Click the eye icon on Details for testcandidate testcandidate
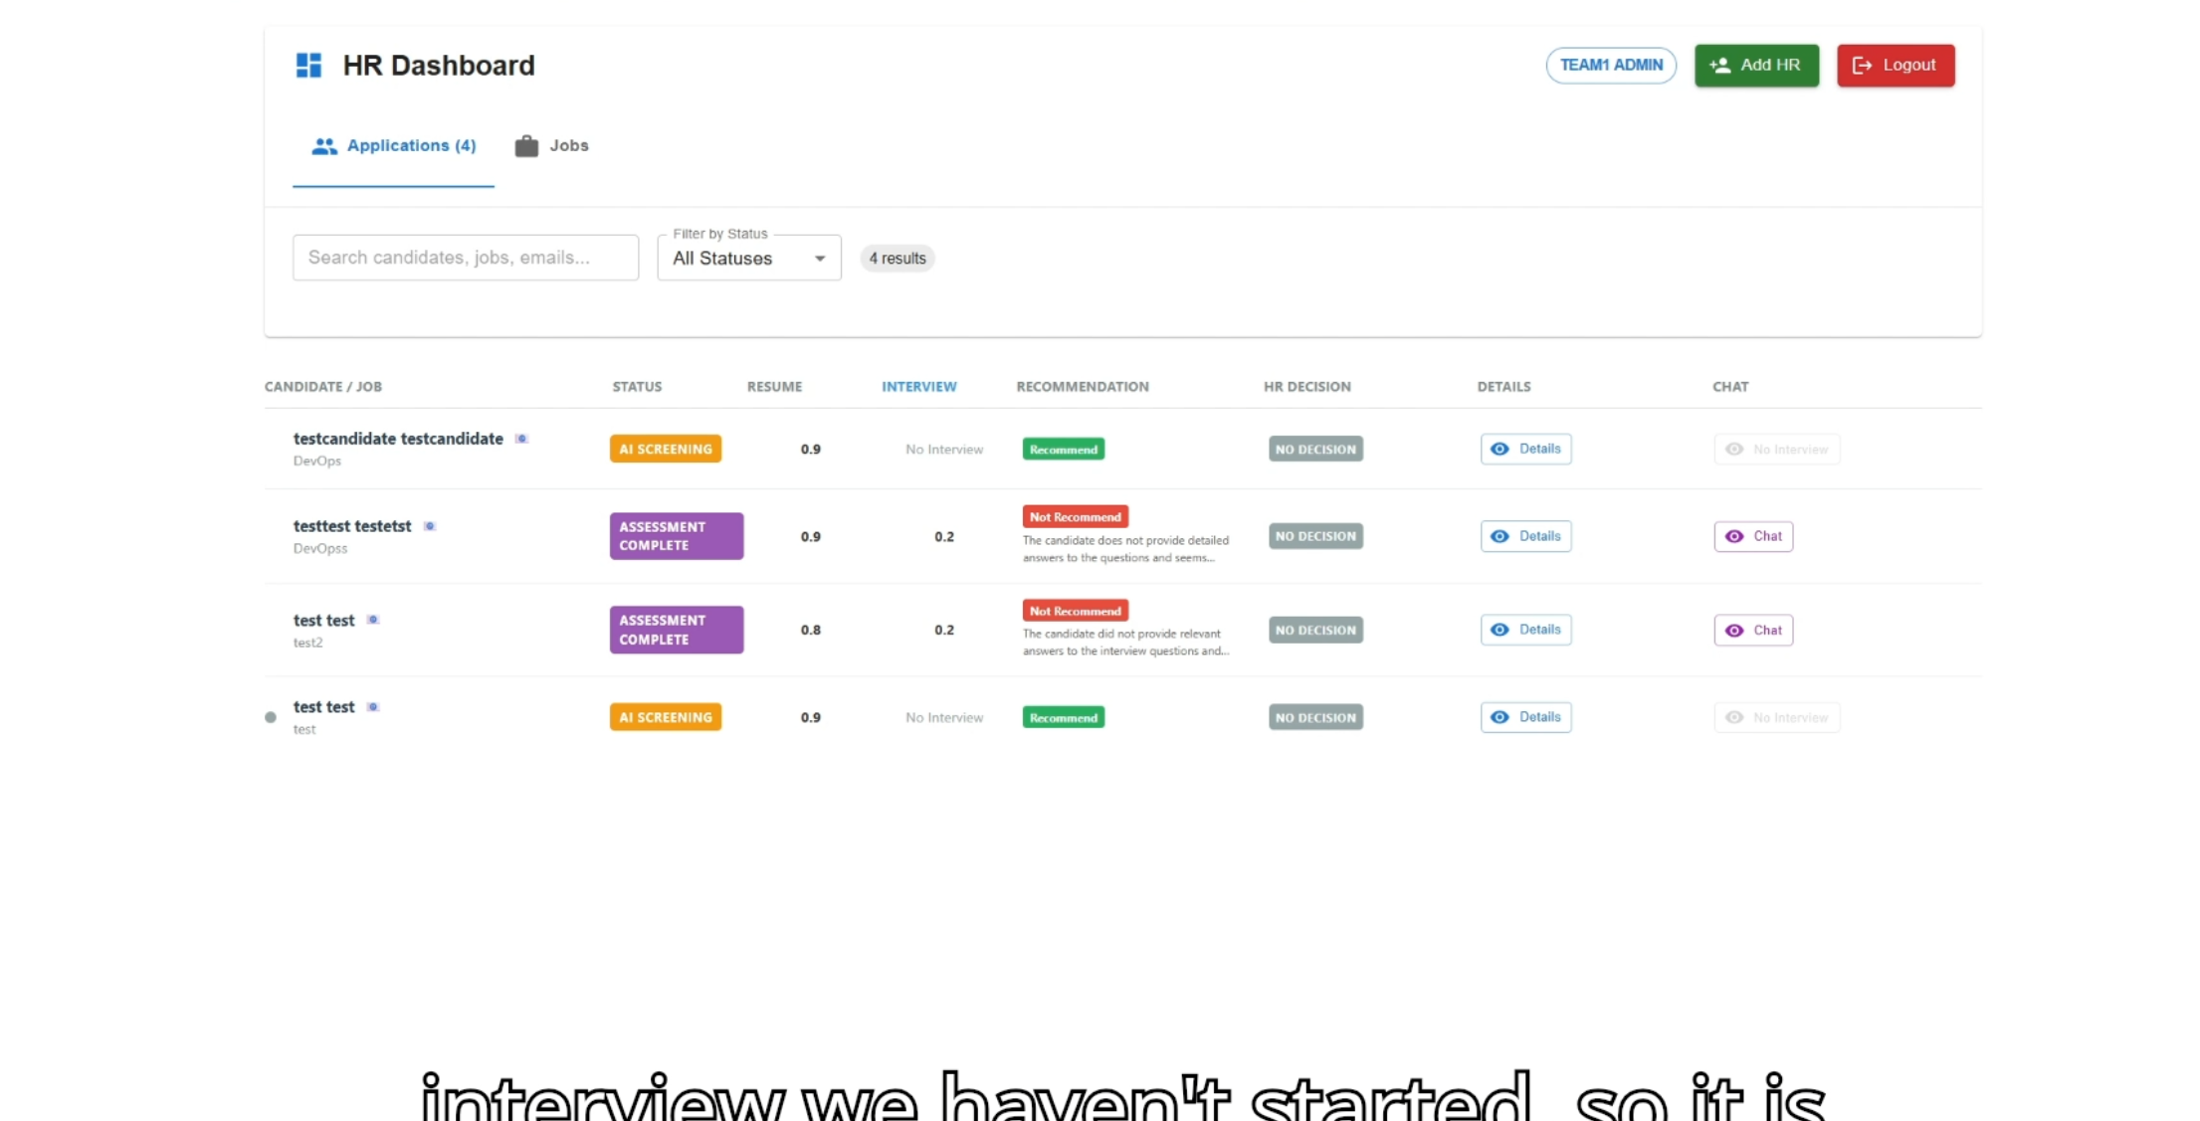Viewport: 2200px width, 1121px height. coord(1501,449)
